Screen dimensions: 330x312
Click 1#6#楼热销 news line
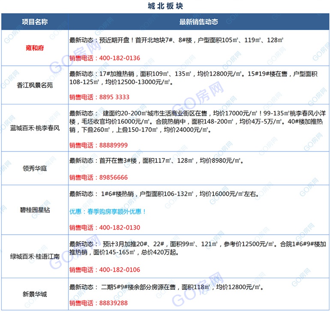(x=165, y=194)
